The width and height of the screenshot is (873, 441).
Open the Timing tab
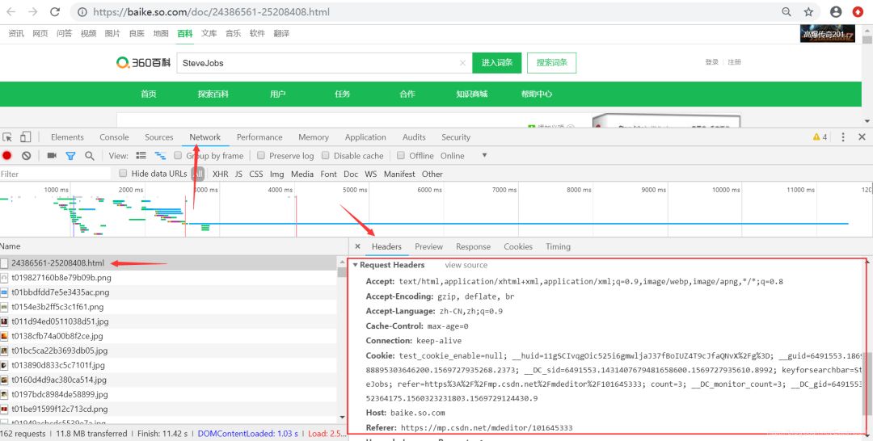(x=558, y=246)
